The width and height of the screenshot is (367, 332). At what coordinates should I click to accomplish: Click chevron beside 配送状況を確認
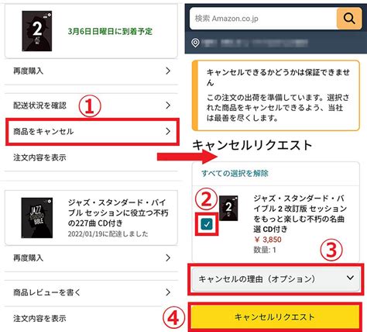168,105
